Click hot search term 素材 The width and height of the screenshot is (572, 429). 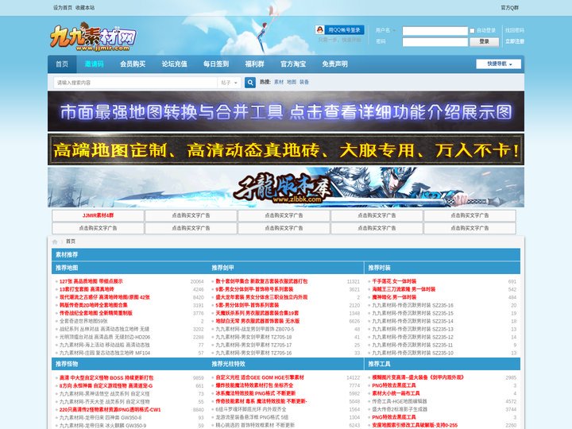pos(279,82)
